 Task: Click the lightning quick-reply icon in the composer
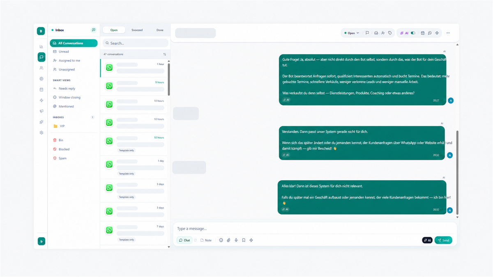(x=251, y=240)
